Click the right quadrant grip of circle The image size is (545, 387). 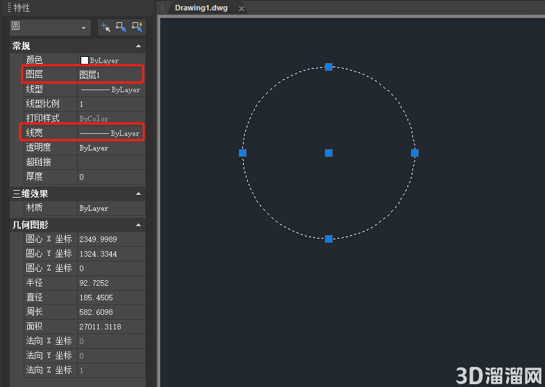[x=414, y=153]
